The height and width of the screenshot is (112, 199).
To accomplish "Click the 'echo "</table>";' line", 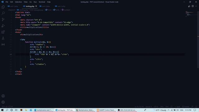I will pyautogui.click(x=38, y=64).
